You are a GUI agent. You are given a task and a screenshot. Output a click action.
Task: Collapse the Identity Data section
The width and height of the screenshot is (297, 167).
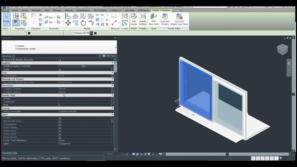pos(112,95)
